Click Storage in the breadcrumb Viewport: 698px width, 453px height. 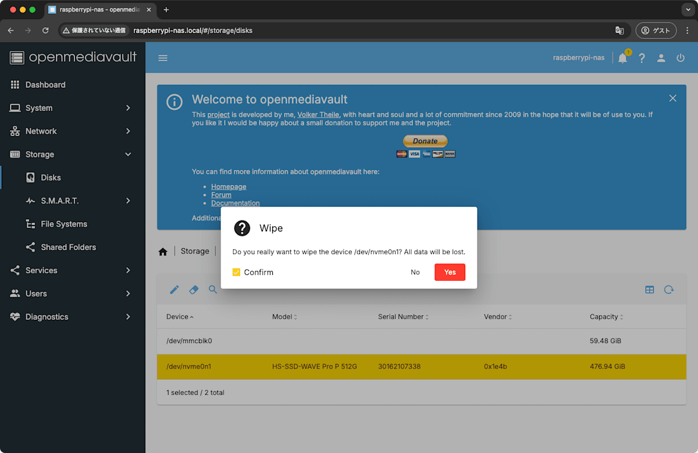tap(195, 251)
